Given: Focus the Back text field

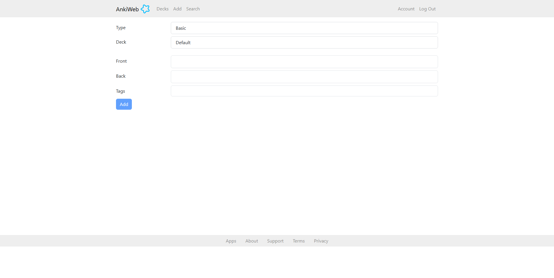Looking at the screenshot, I should [x=304, y=77].
